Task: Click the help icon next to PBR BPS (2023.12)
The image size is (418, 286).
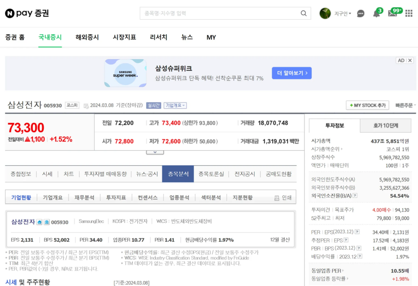Action: [x=359, y=248]
